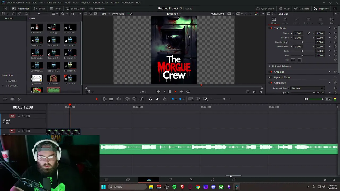This screenshot has width=340, height=191.
Task: Toggle the DIM volume button
Action: point(328,99)
